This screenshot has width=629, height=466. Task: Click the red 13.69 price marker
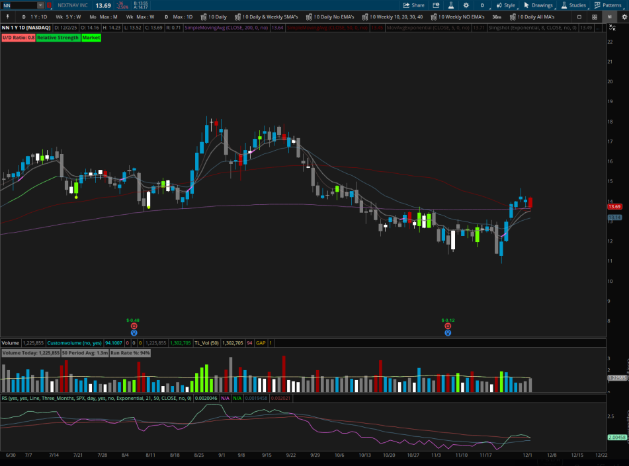pyautogui.click(x=614, y=206)
